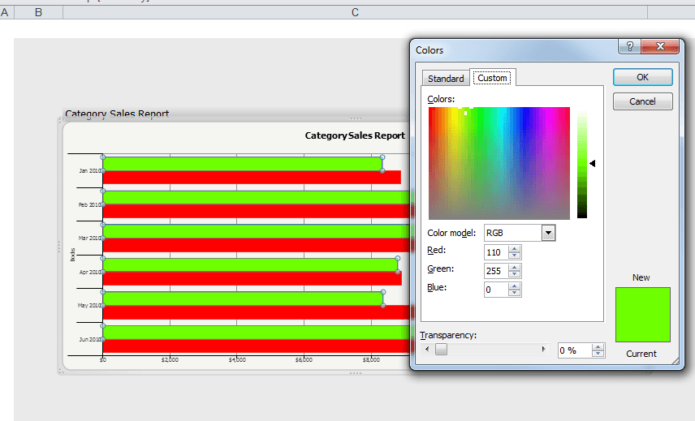This screenshot has height=421, width=695.
Task: Select the green Jan 2010 bar
Action: pyautogui.click(x=243, y=164)
